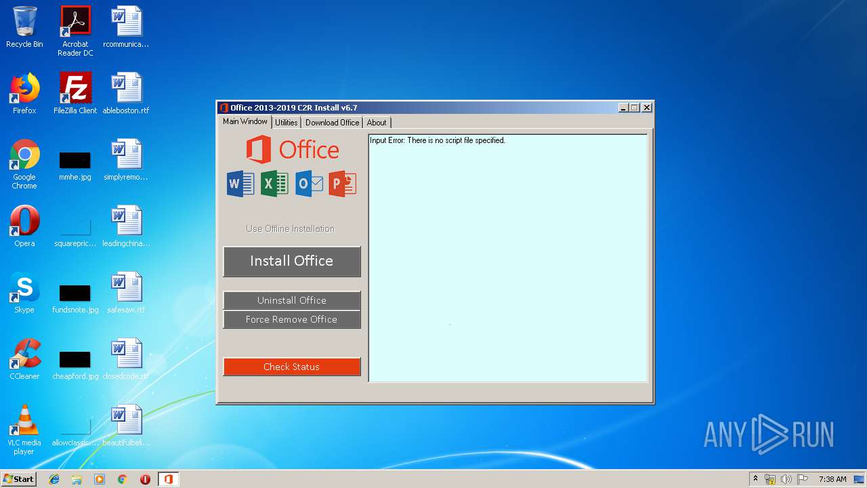867x488 pixels.
Task: Click the red Check Status button
Action: (x=292, y=367)
